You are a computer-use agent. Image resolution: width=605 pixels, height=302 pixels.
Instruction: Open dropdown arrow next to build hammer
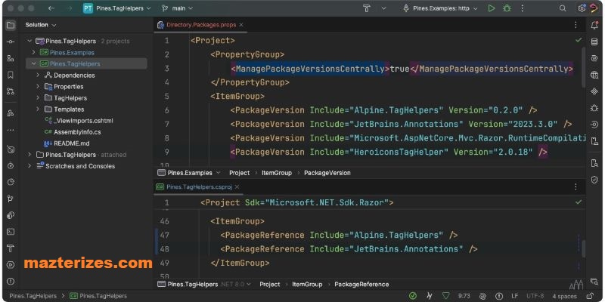(x=383, y=8)
